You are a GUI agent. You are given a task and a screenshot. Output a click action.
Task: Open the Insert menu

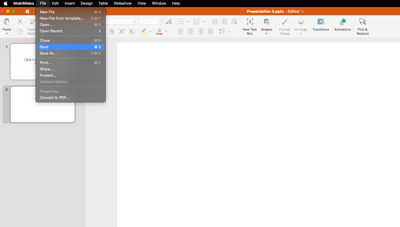pyautogui.click(x=70, y=3)
